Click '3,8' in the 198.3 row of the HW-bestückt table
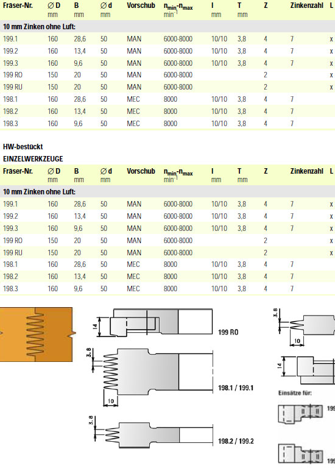The height and width of the screenshot is (471, 335). (242, 288)
